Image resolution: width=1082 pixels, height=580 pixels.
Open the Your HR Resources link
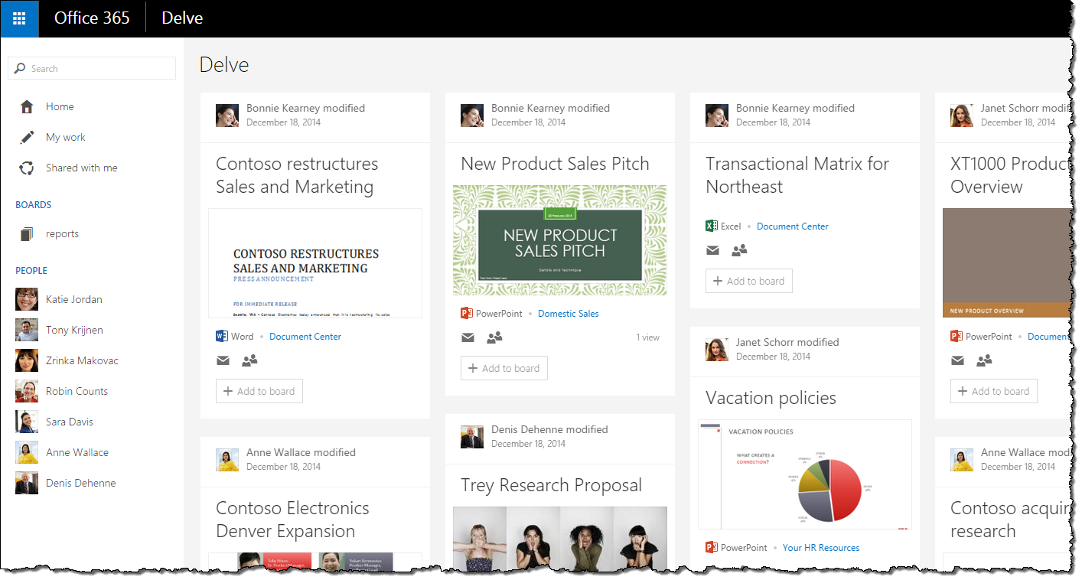point(821,547)
